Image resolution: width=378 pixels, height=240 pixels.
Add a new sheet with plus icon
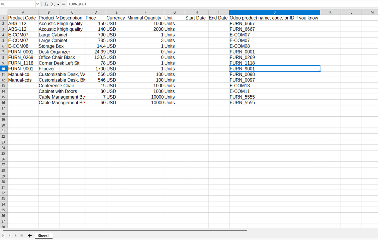tap(30, 236)
